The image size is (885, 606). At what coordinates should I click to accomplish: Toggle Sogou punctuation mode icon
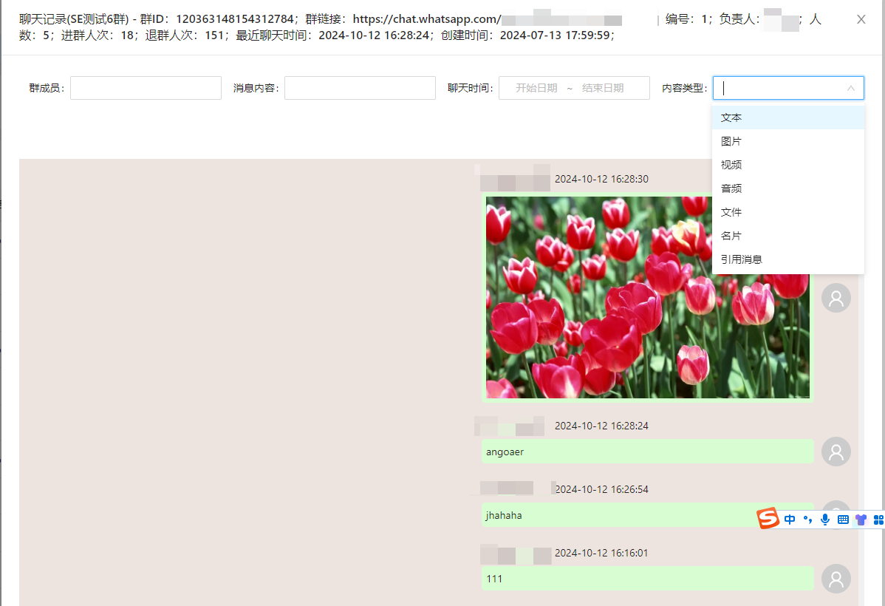pos(807,520)
